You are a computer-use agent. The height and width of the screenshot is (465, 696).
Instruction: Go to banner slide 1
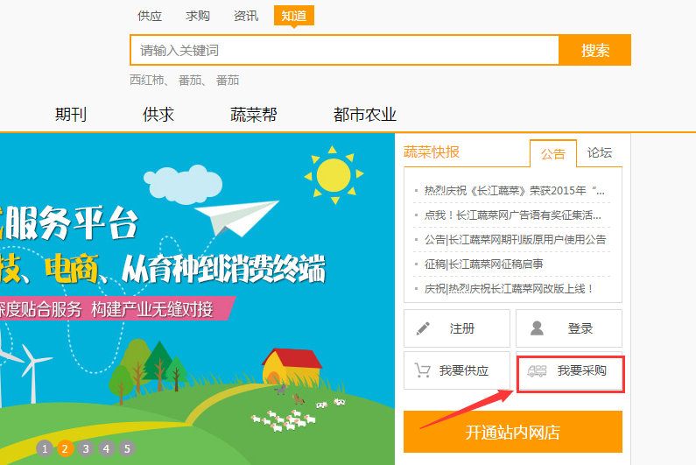(x=45, y=448)
